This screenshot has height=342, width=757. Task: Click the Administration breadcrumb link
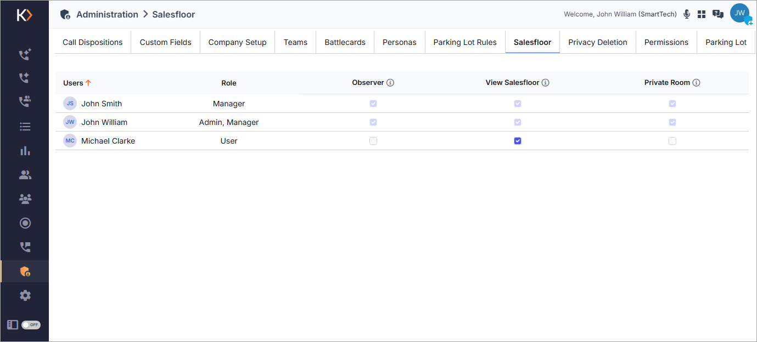tap(107, 14)
